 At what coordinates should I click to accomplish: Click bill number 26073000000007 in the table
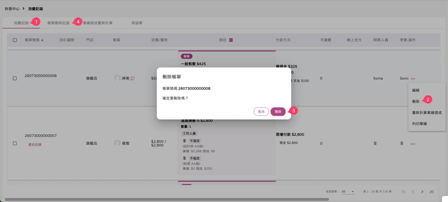pyautogui.click(x=41, y=136)
